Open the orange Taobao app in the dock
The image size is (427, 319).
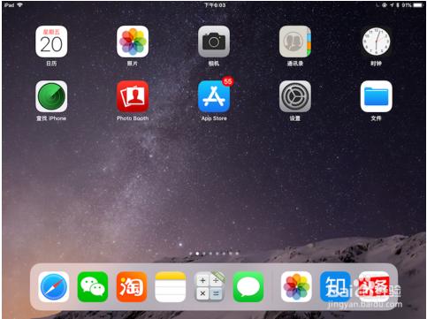tap(132, 287)
